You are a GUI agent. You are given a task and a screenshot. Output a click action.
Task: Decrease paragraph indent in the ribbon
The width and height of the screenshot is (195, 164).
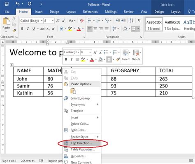click(118, 21)
